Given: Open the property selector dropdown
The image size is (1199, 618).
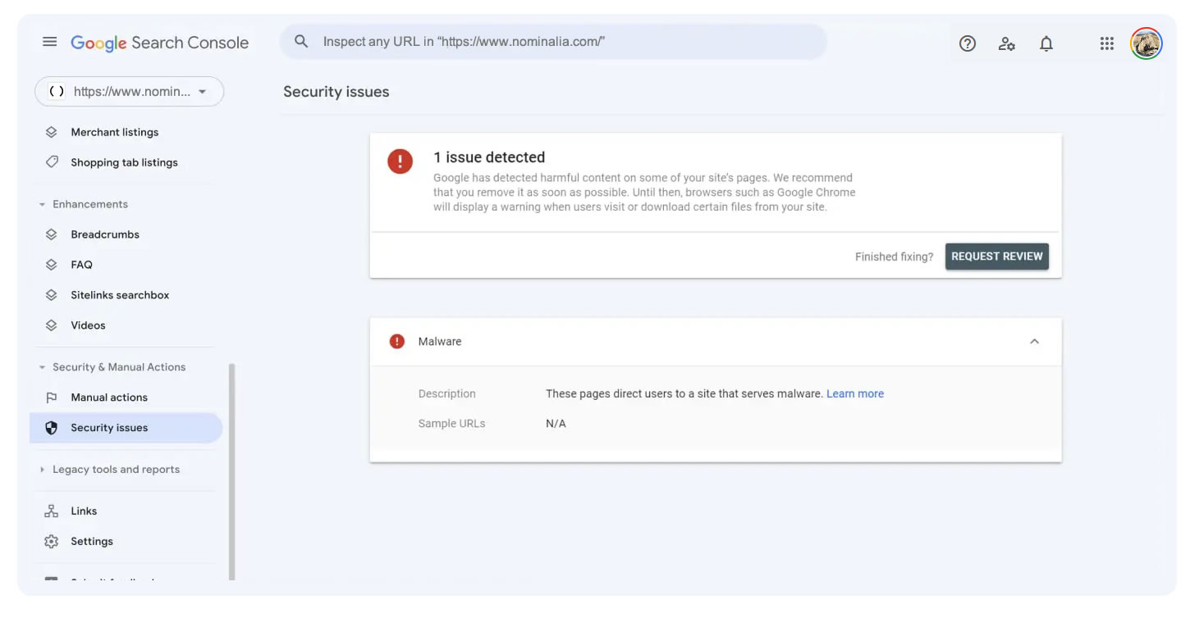Looking at the screenshot, I should click(129, 92).
